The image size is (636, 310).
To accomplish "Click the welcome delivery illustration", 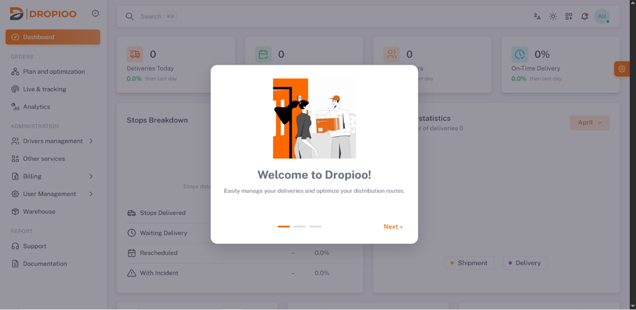I will 314,119.
